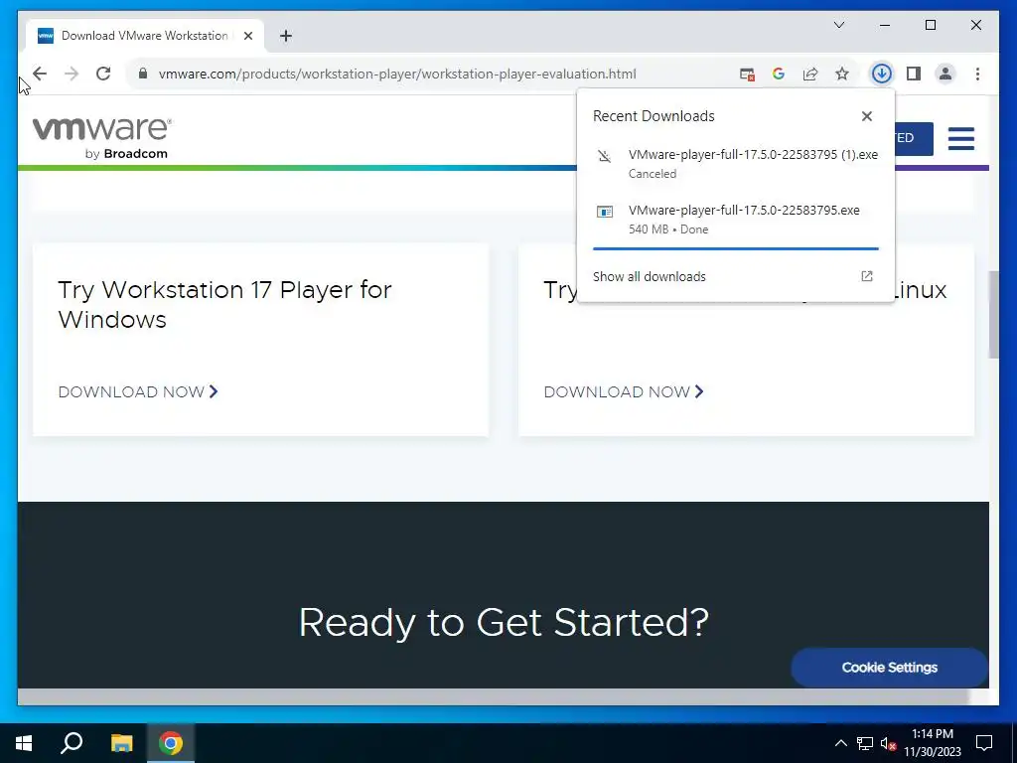Close the Download VMware Workstation tab
The width and height of the screenshot is (1017, 763).
click(x=247, y=36)
